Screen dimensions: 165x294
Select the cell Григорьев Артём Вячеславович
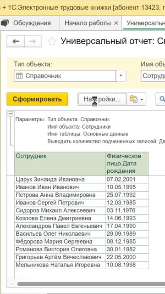(x=60, y=257)
